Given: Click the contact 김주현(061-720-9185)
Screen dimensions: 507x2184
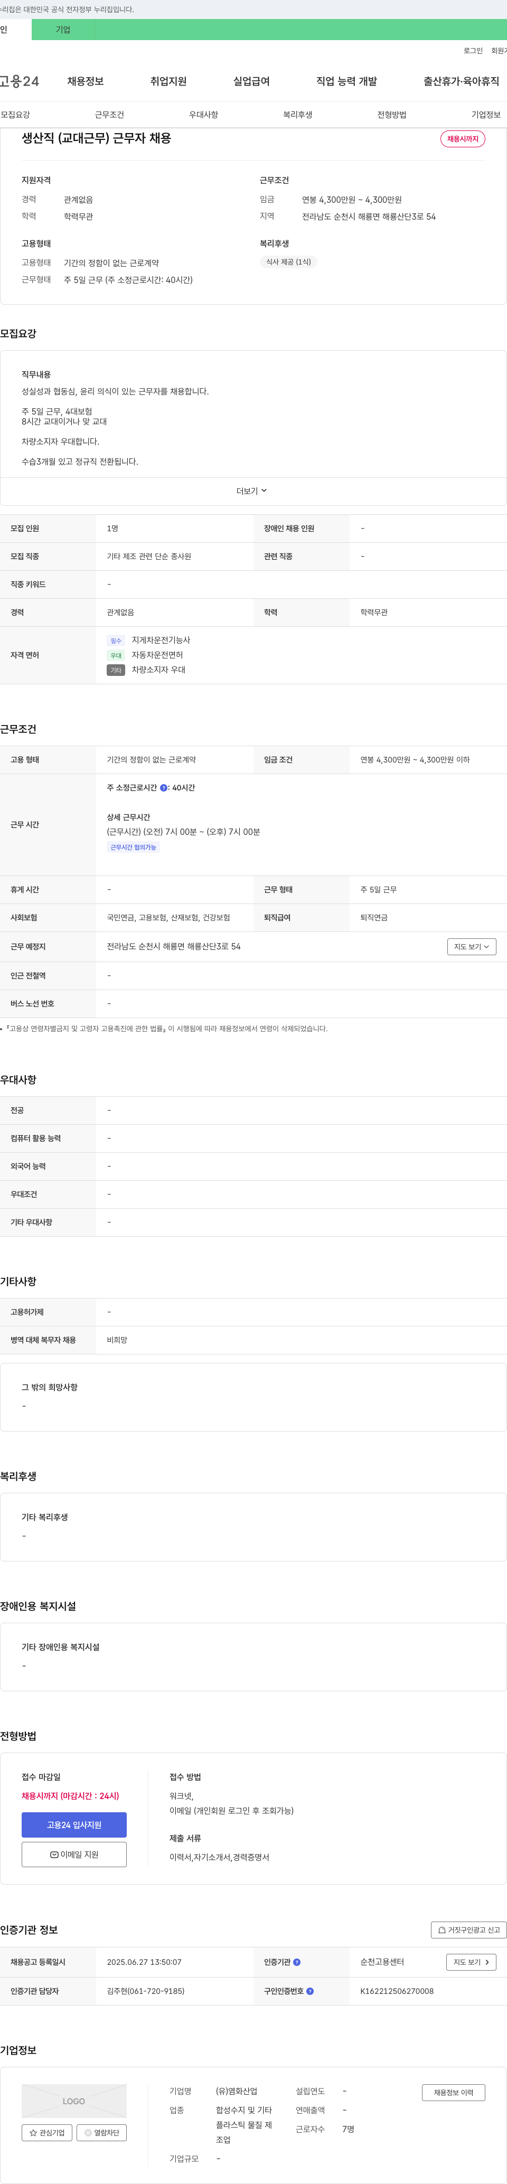Looking at the screenshot, I should coord(146,1991).
